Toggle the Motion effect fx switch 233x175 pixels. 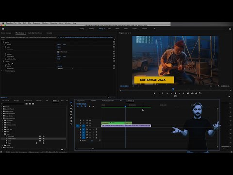point(3,42)
